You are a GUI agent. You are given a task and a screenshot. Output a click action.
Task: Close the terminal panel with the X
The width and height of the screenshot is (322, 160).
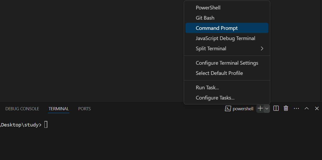point(317,108)
